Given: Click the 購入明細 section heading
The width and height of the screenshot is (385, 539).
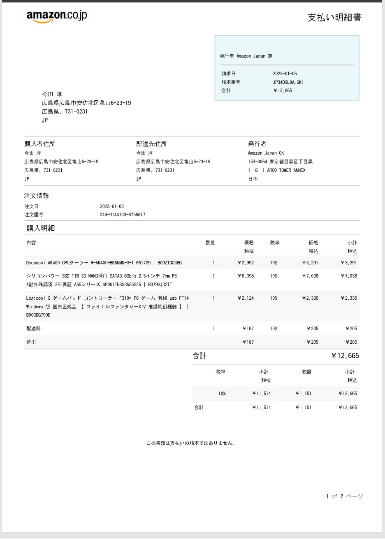Looking at the screenshot, I should coord(40,228).
